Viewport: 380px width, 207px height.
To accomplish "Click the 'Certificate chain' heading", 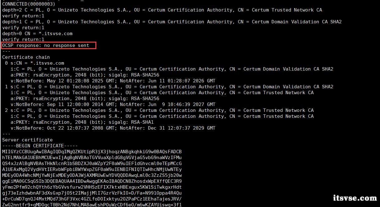I will (x=26, y=57).
